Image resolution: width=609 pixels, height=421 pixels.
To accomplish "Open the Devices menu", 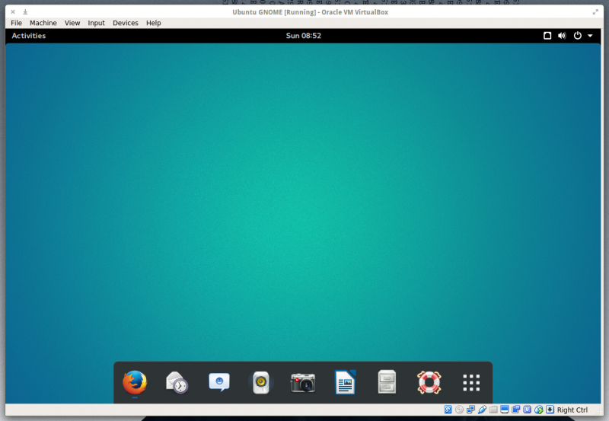I will point(126,23).
